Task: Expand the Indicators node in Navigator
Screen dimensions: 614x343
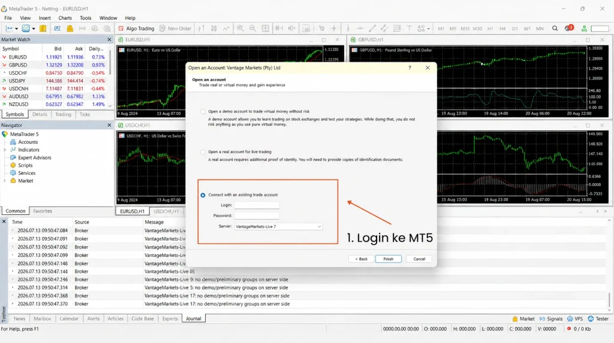Action: 5,150
